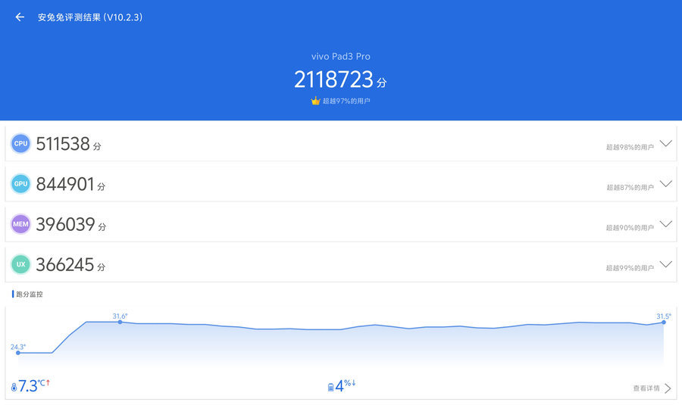Click the device name vivo Pad3 Pro
682x405 pixels.
340,56
